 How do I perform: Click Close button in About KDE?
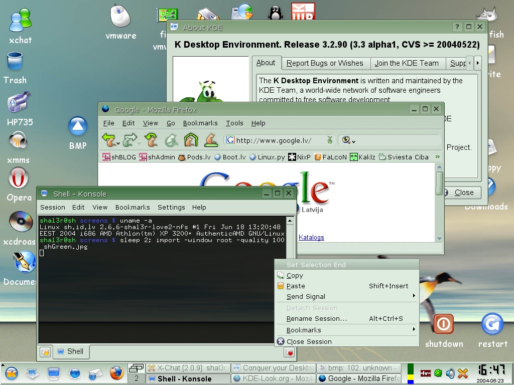click(462, 192)
